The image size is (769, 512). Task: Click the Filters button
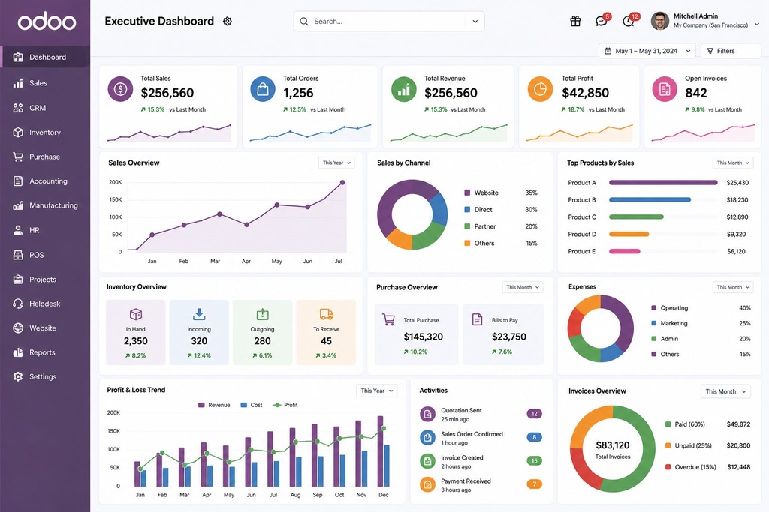pos(731,51)
